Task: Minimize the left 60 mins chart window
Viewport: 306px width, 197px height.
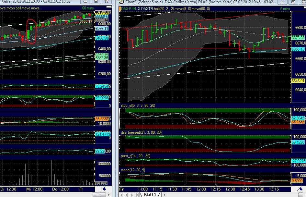Action: pos(85,2)
